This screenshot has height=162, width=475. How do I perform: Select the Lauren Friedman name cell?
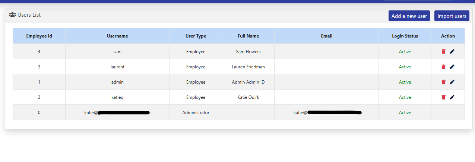248,67
